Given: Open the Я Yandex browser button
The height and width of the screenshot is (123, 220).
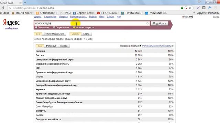Looking at the screenshot, I should coord(3,8).
